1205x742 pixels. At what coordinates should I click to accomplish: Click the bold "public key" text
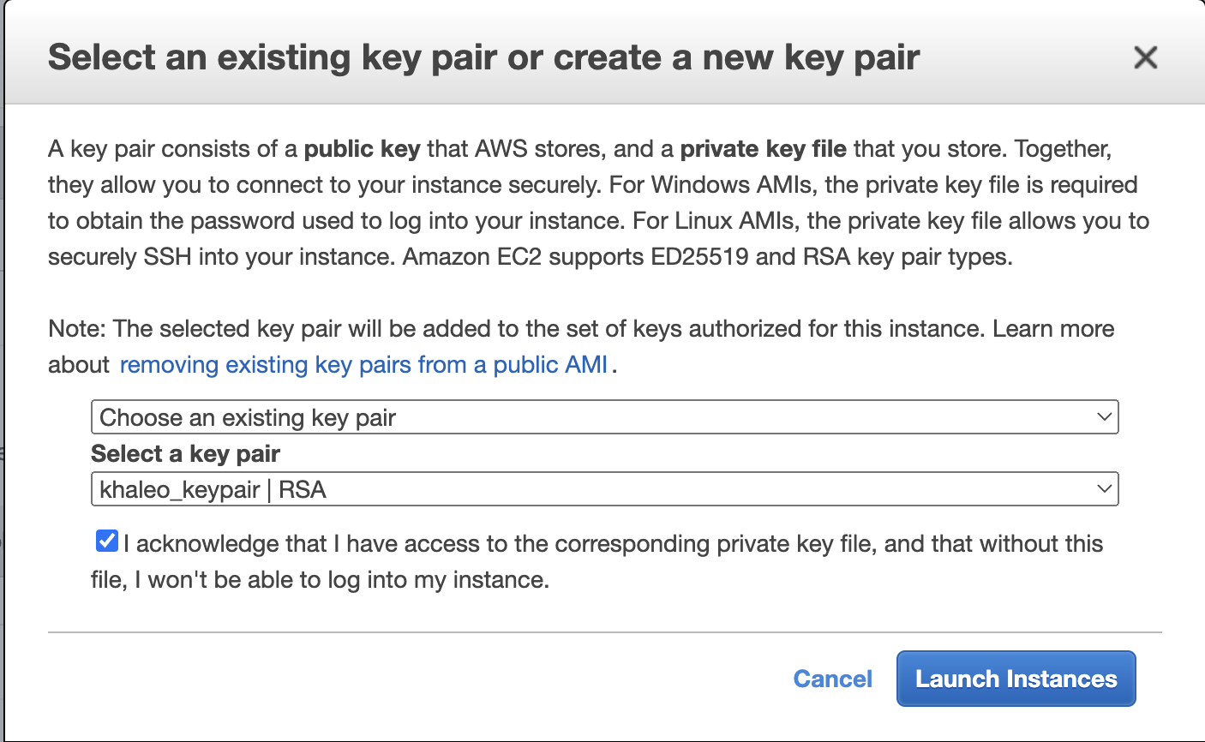pyautogui.click(x=362, y=149)
